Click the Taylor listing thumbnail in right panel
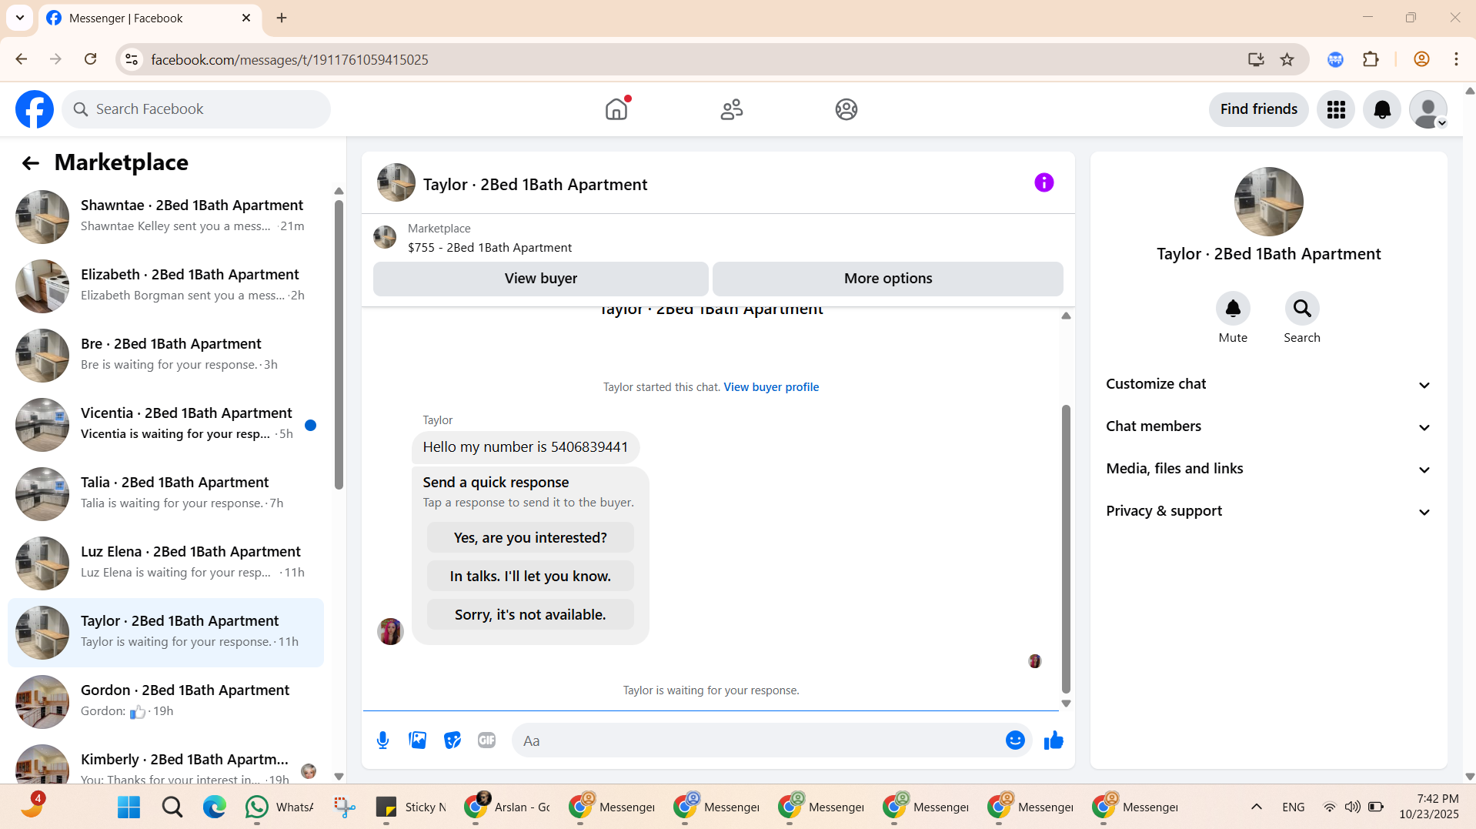The width and height of the screenshot is (1476, 829). [x=1268, y=202]
